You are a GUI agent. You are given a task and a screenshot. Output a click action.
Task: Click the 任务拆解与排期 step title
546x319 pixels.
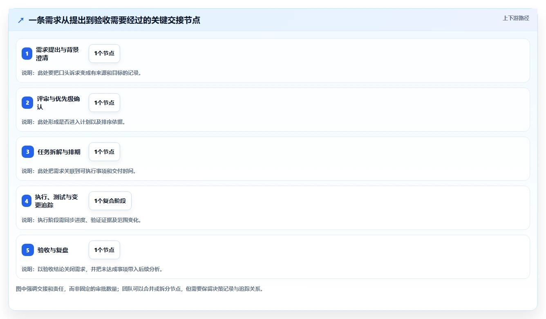(x=59, y=152)
